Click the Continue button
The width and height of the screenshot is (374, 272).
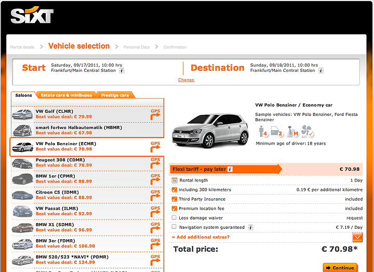click(x=340, y=268)
